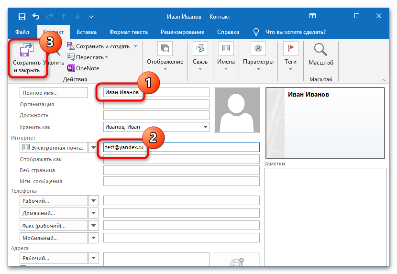The width and height of the screenshot is (397, 274).
Task: Click inside the Заметки notes area
Action: click(x=325, y=217)
